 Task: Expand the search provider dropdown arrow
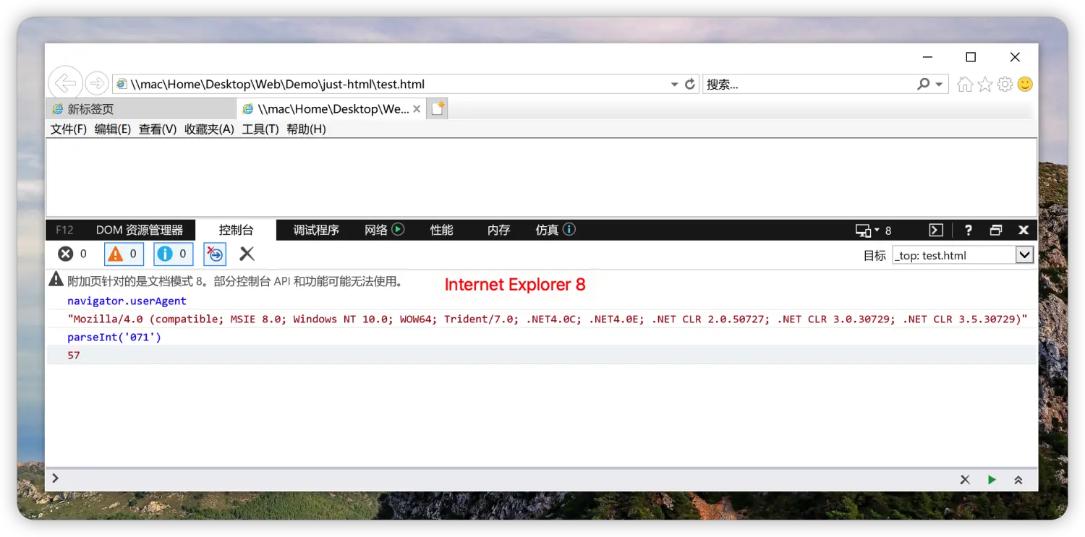coord(939,84)
